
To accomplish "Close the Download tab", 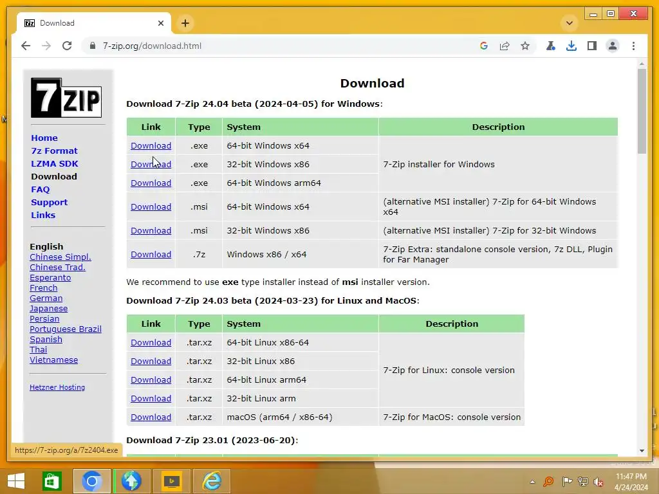I will pos(160,23).
